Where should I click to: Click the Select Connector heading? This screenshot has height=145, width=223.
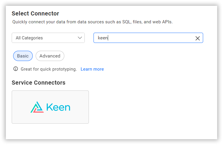click(x=35, y=13)
